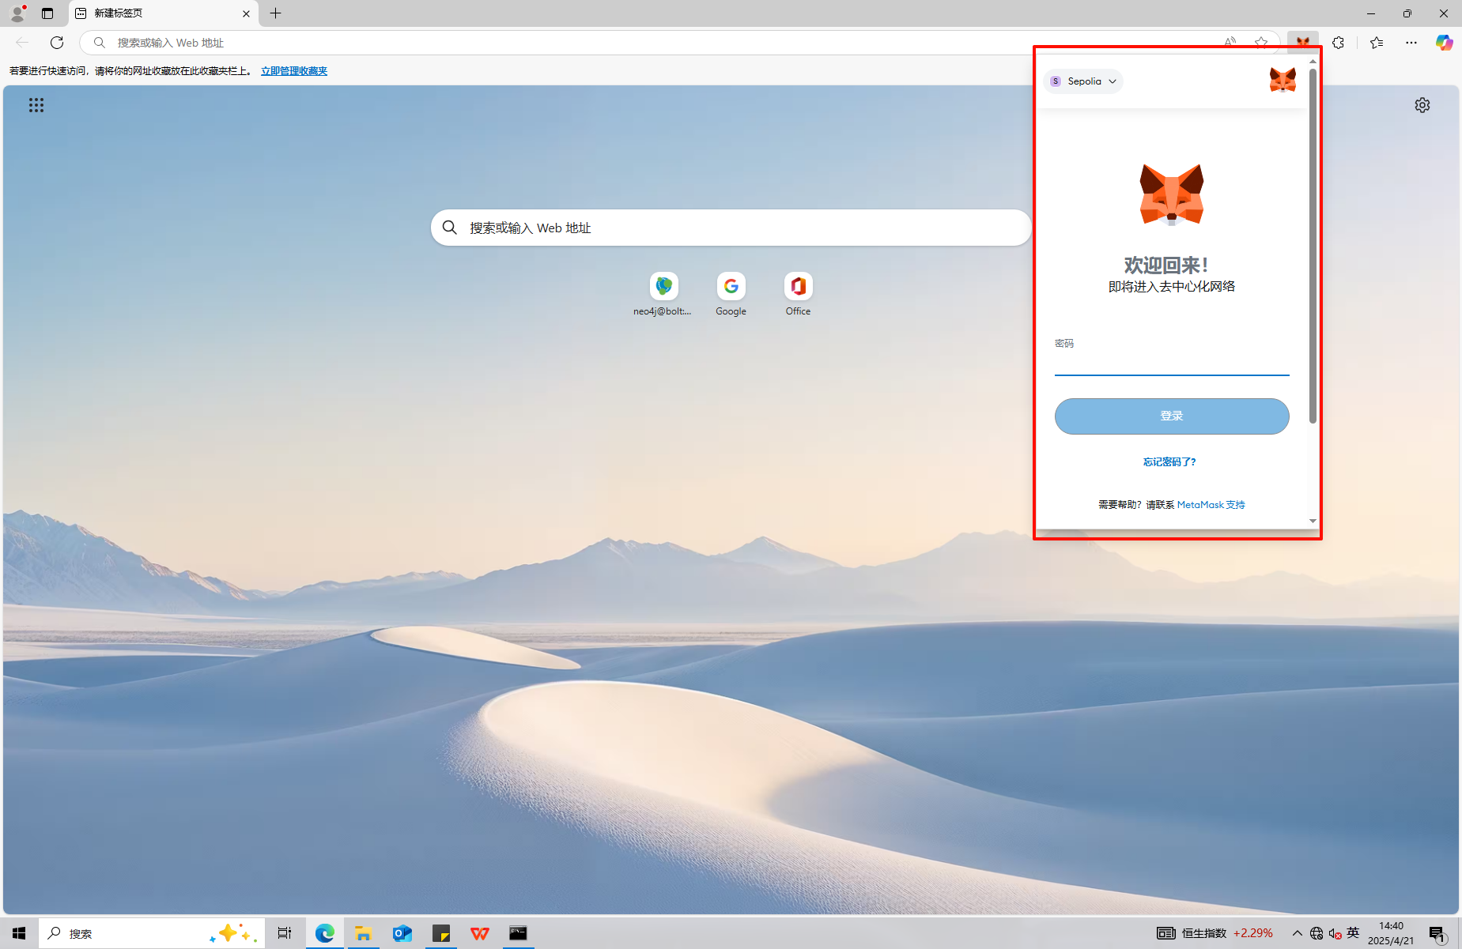This screenshot has width=1462, height=949.
Task: Click the taskbar 搜索 search box
Action: (152, 933)
